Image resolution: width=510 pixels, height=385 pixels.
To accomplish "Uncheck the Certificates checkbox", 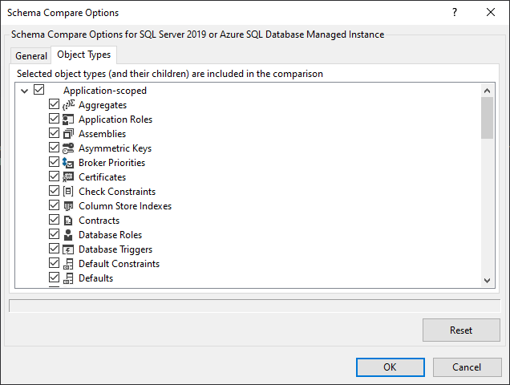I will (x=54, y=176).
